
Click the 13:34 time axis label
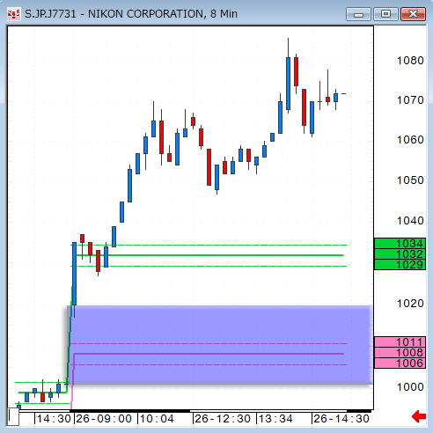point(275,419)
